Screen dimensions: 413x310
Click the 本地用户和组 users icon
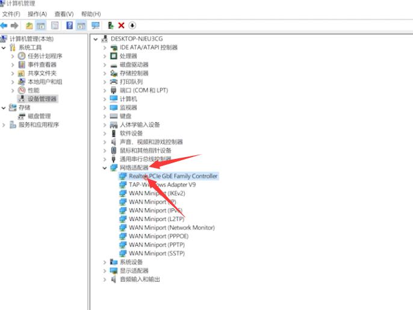[22, 82]
